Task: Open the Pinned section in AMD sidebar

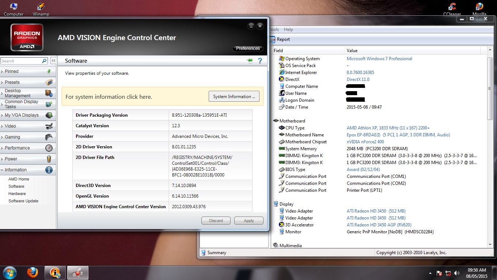Action: 28,71
